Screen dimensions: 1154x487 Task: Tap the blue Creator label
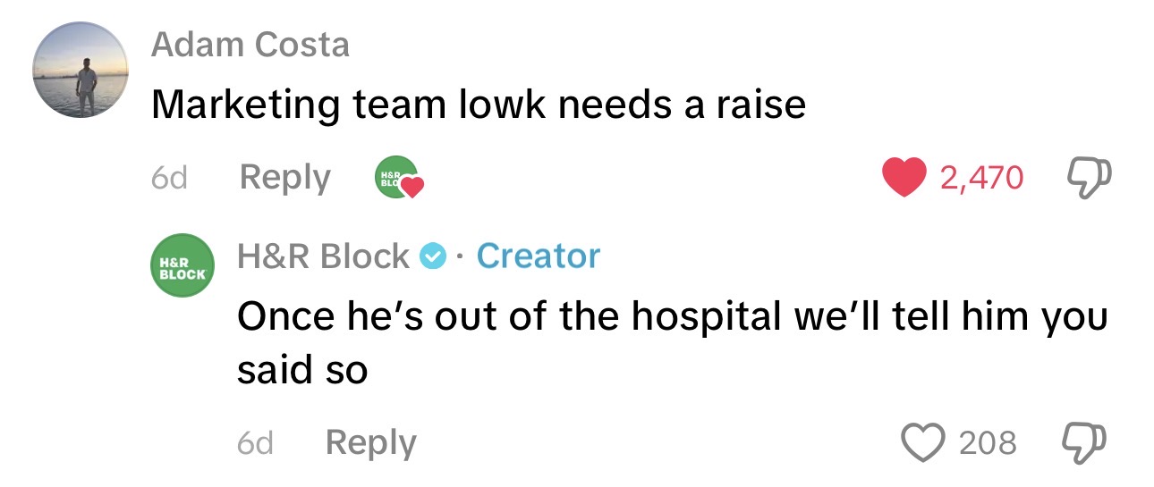coord(539,256)
